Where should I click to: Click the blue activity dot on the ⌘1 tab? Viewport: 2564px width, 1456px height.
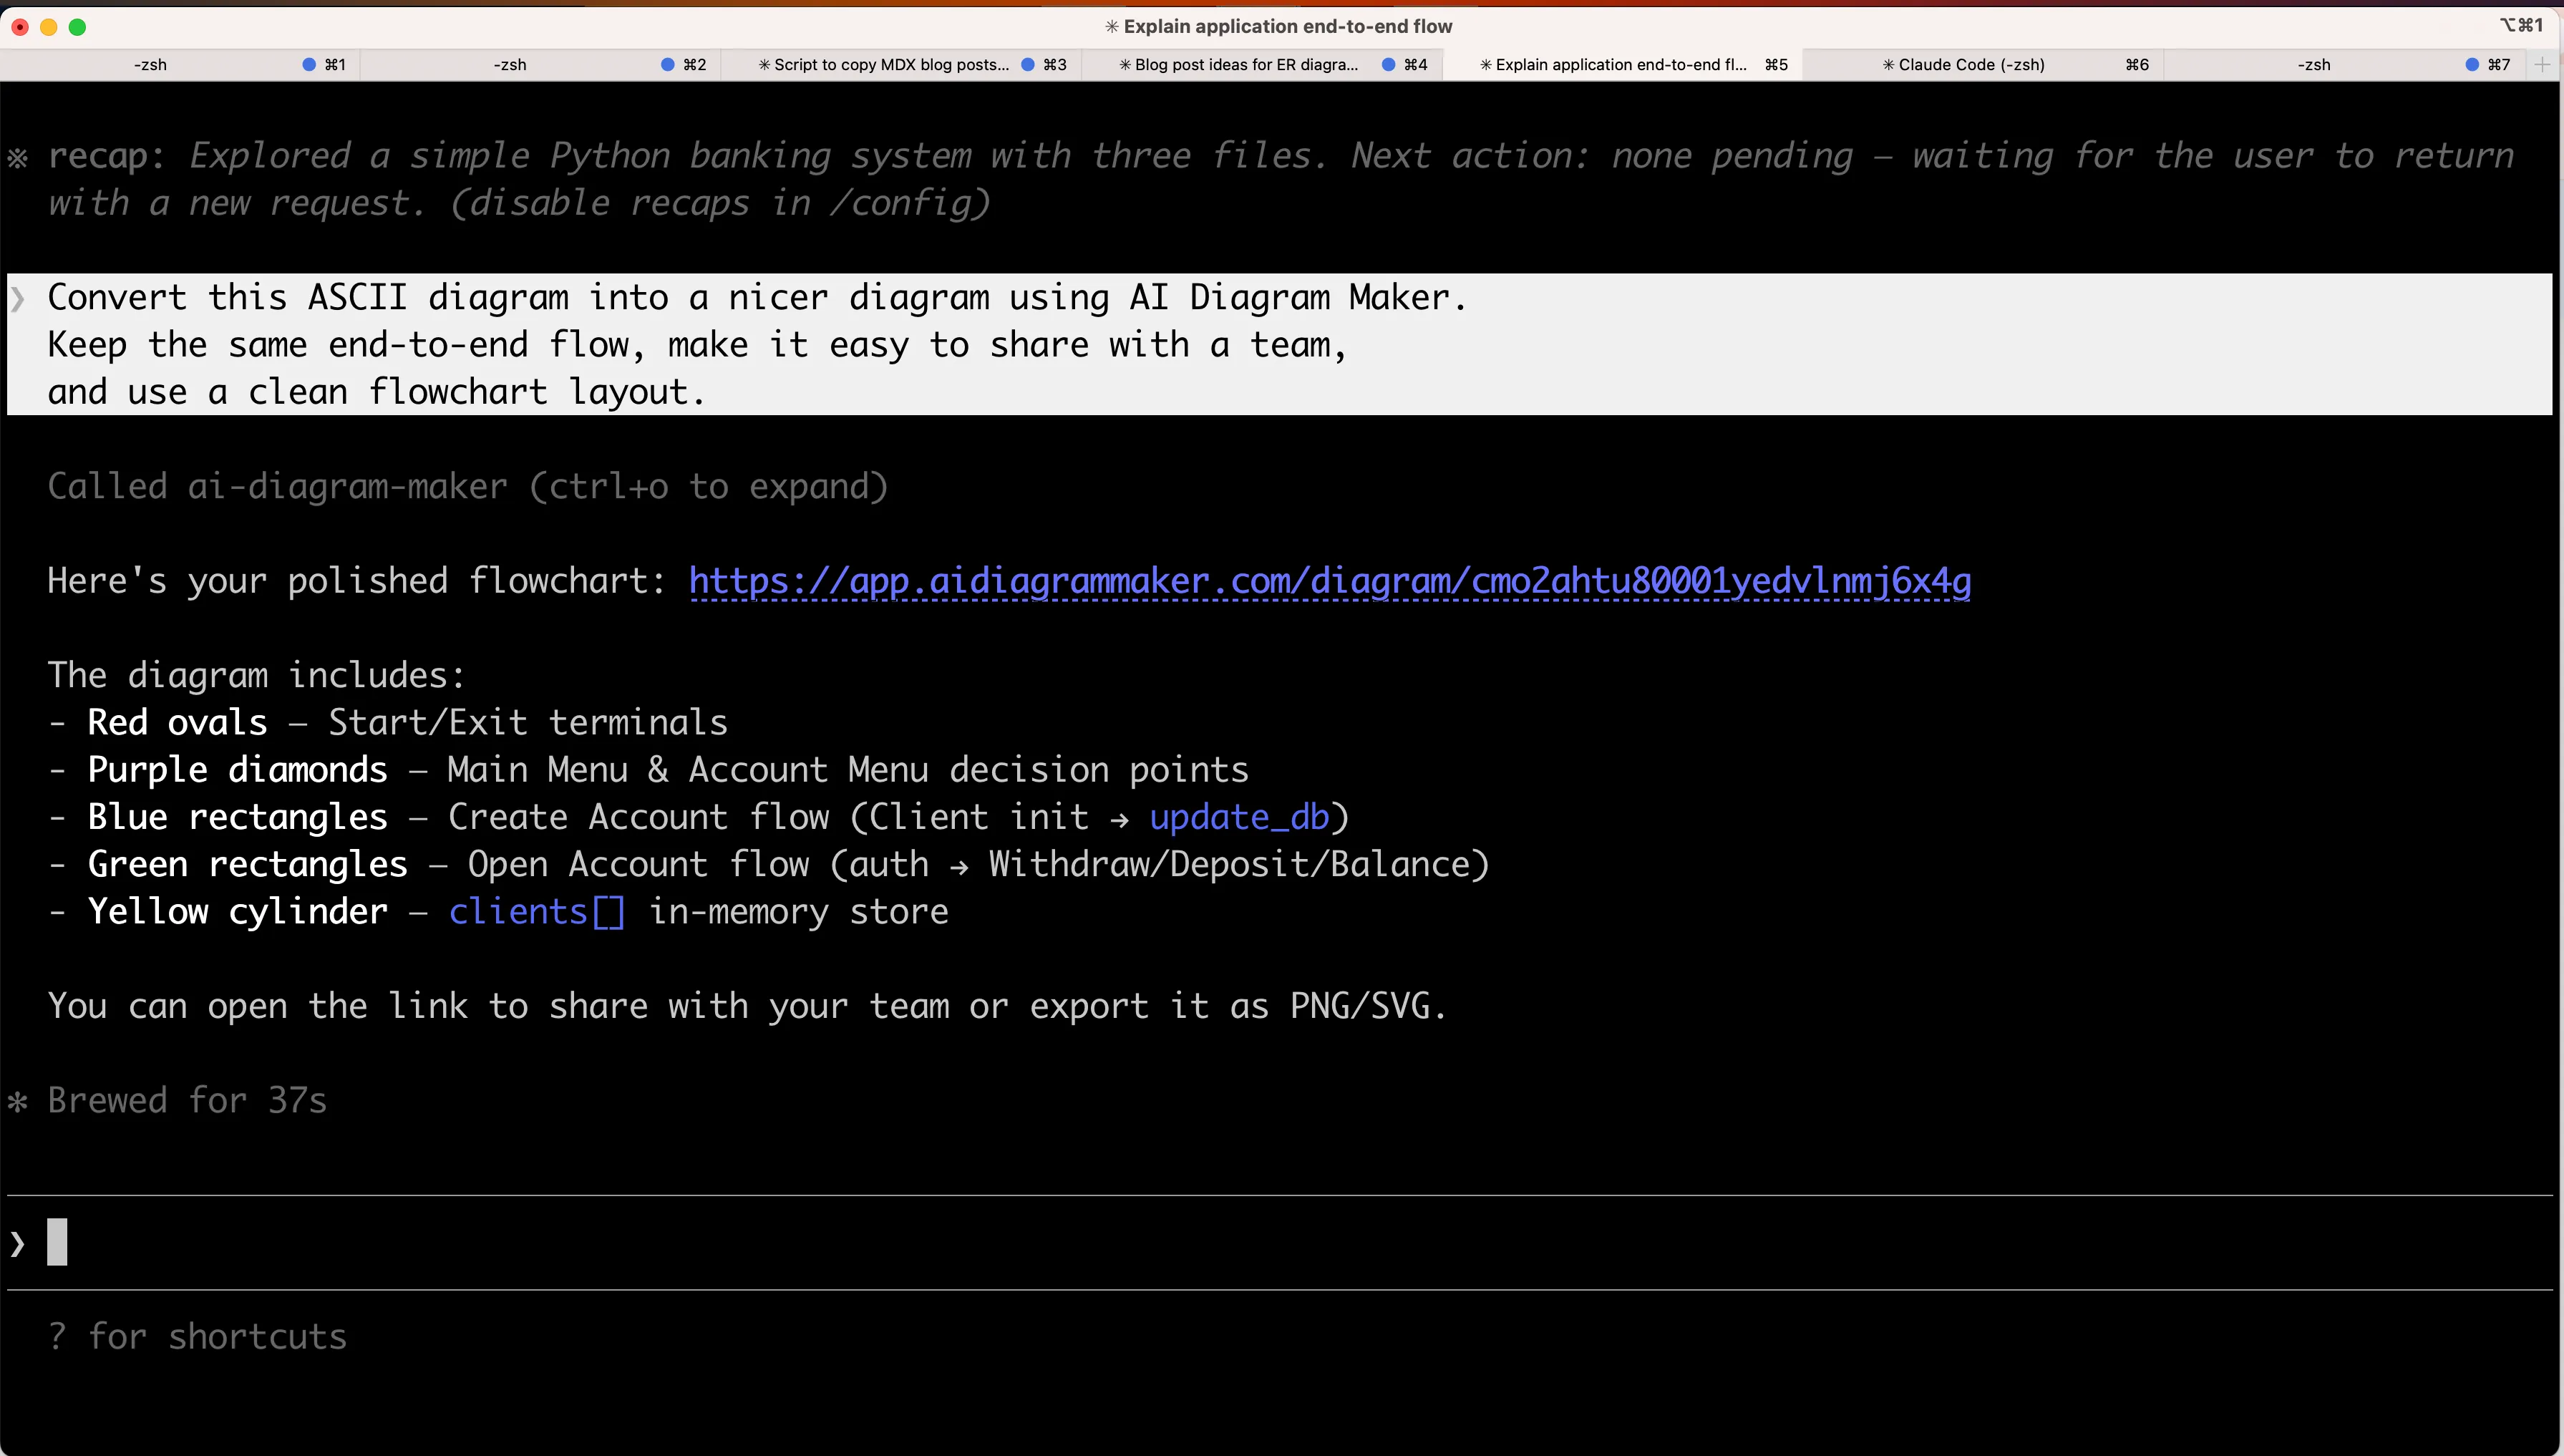307,64
